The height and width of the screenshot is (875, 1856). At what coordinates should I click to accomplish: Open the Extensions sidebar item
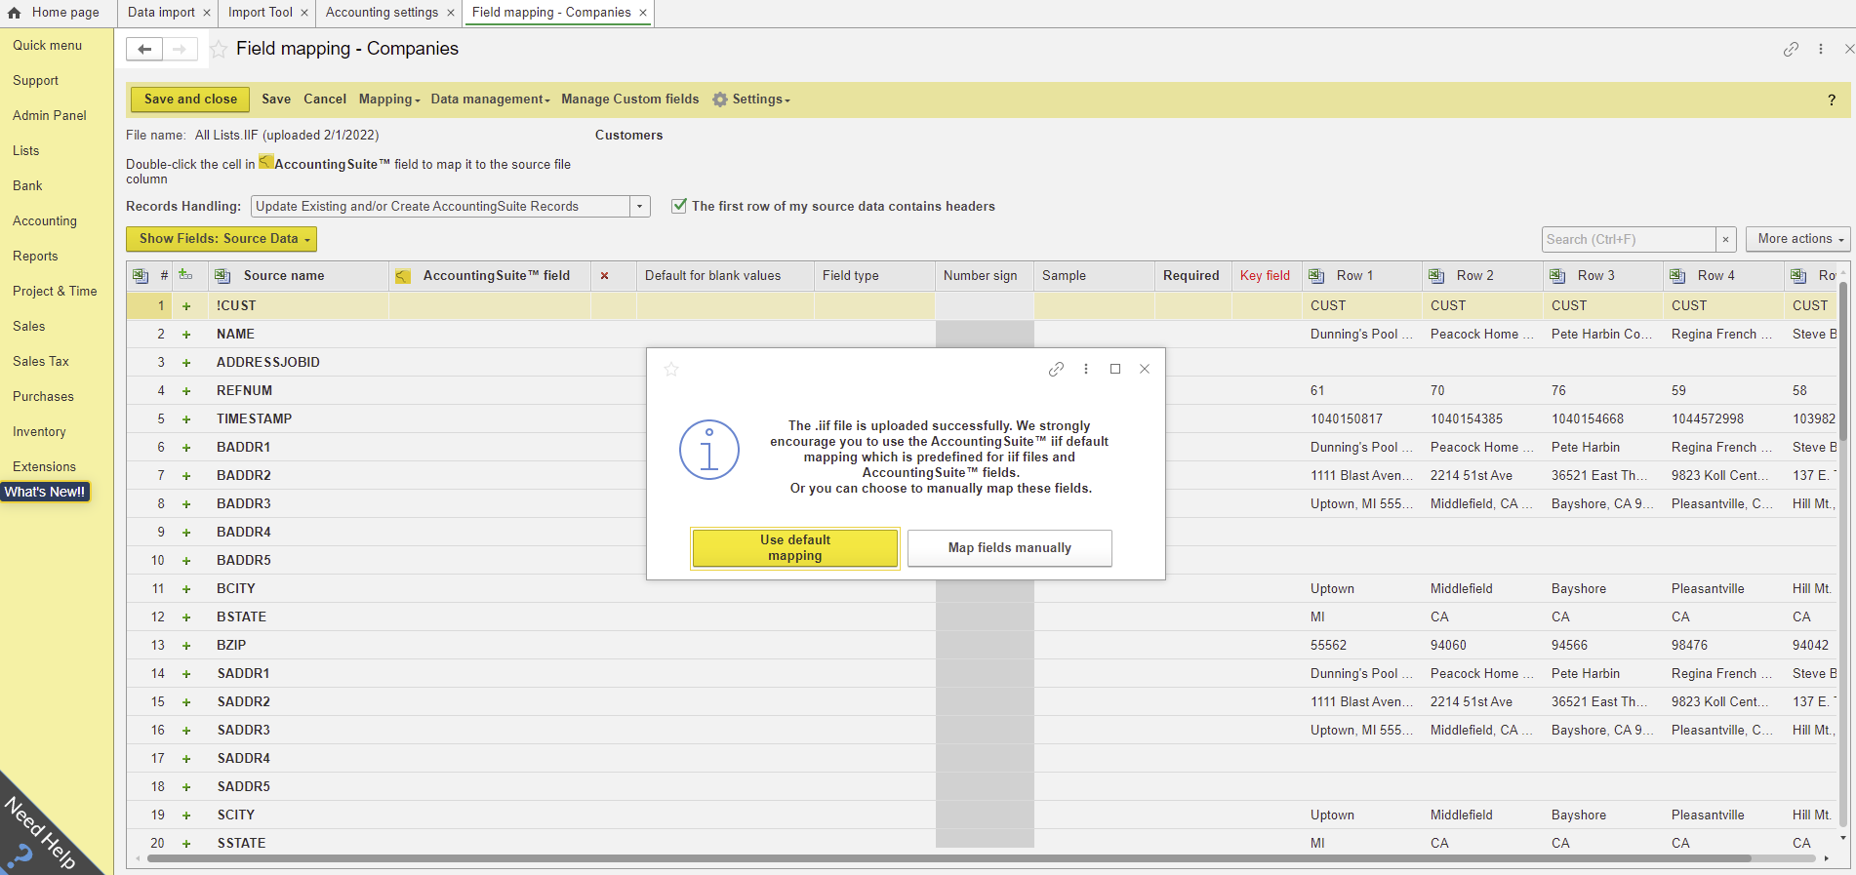[44, 466]
